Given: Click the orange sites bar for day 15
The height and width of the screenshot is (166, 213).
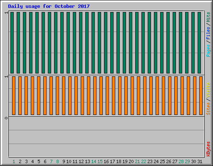Looking at the screenshot, I should click(x=101, y=95).
